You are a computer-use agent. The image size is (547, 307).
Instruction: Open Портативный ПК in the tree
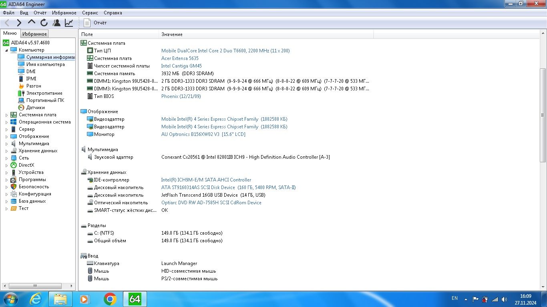(x=45, y=100)
